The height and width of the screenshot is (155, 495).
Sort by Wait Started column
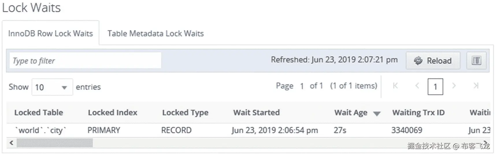coord(256,113)
